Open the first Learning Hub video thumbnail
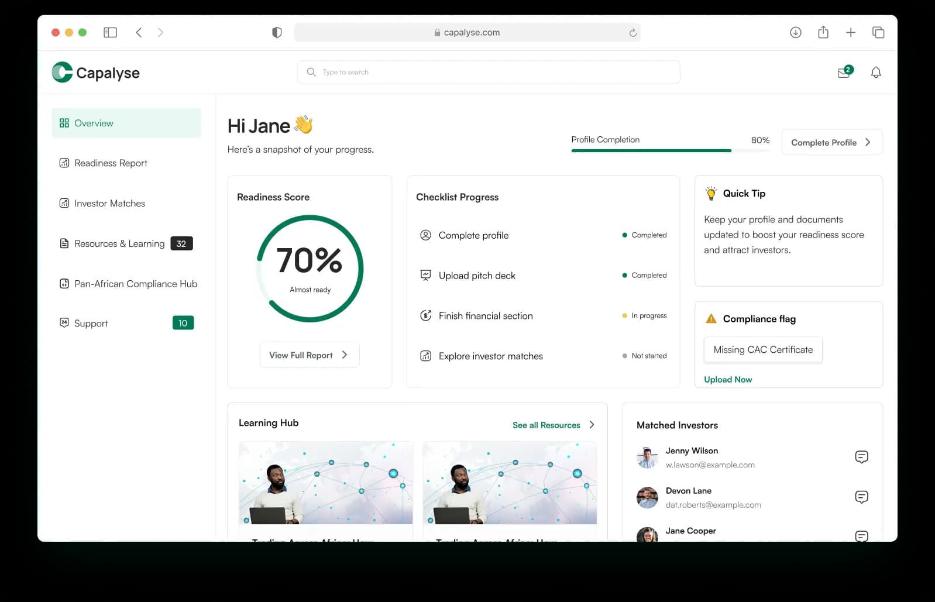The width and height of the screenshot is (935, 602). 326,483
